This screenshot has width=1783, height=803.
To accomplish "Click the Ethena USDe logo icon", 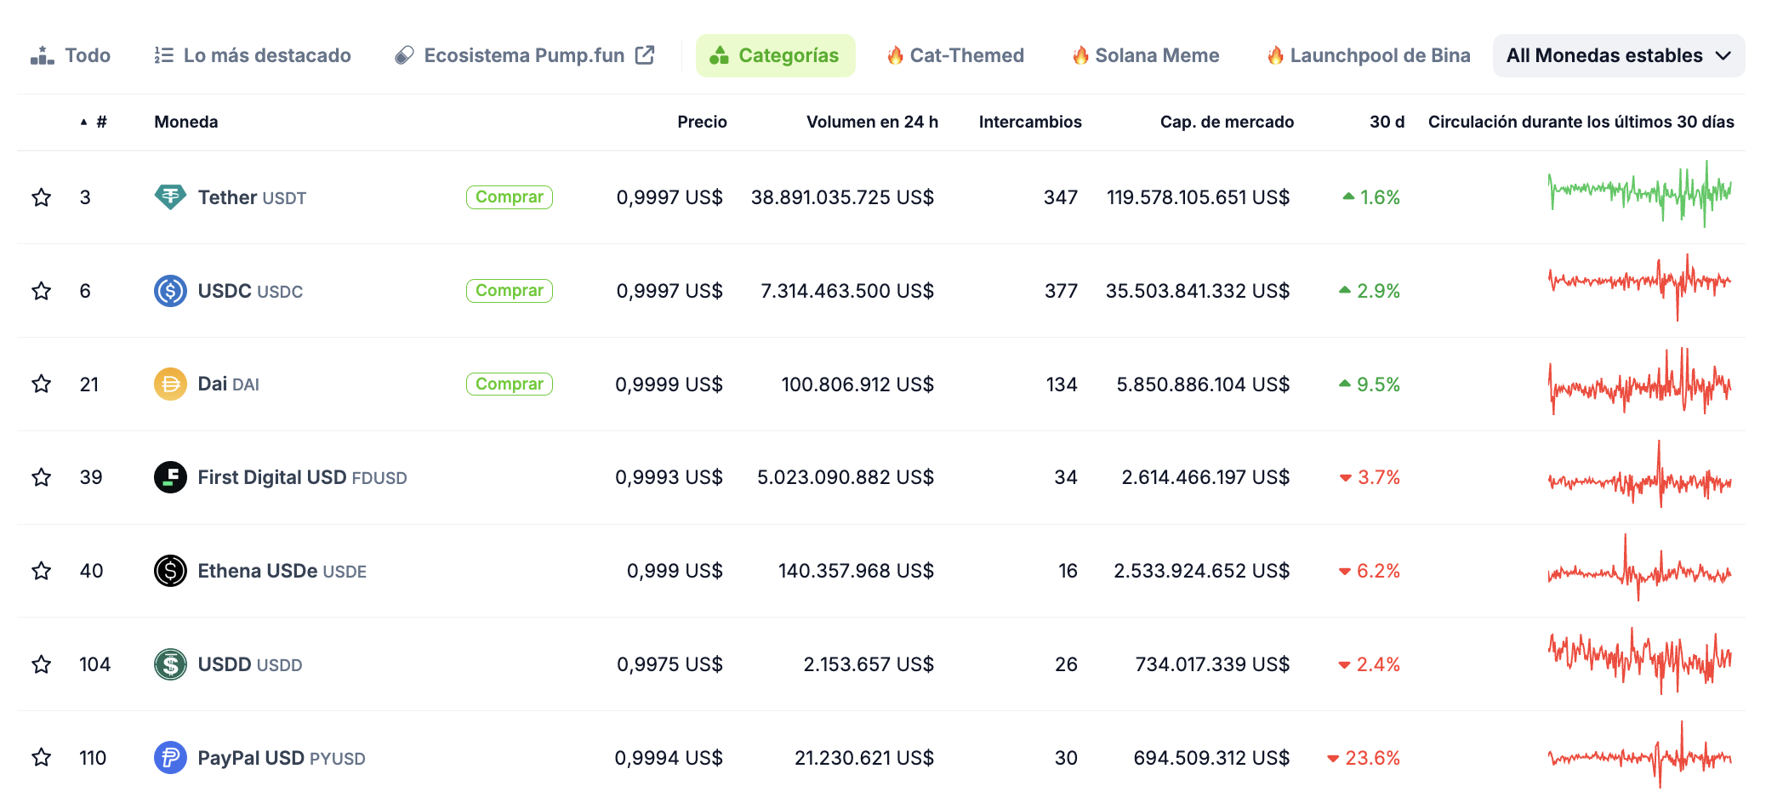I will pos(170,571).
